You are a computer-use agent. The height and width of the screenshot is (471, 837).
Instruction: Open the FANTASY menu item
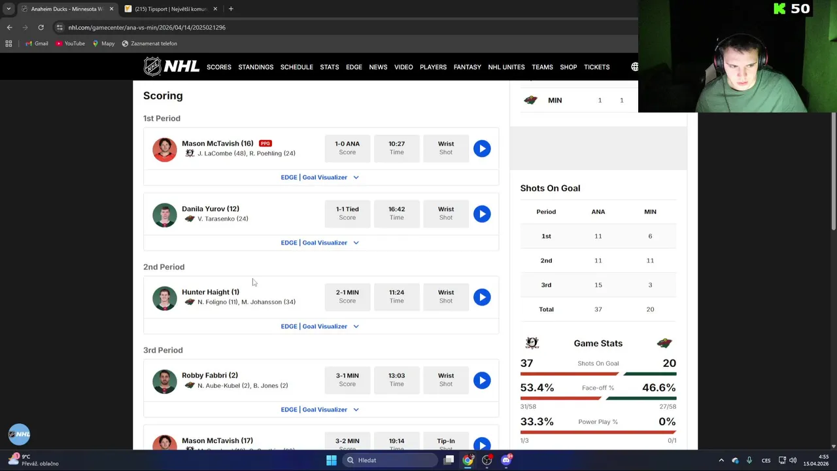[x=467, y=67]
